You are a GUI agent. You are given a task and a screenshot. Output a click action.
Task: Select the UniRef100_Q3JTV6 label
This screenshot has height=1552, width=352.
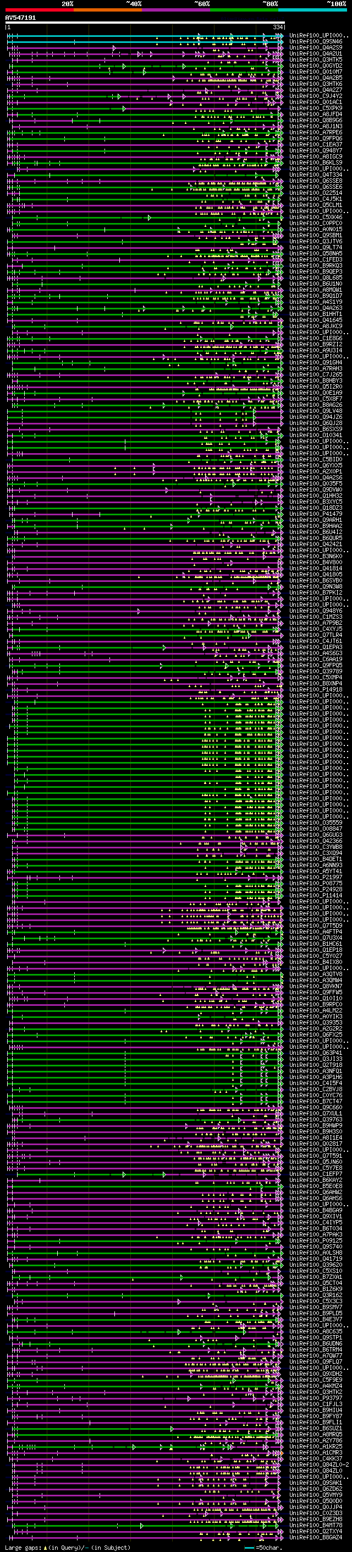click(x=316, y=242)
